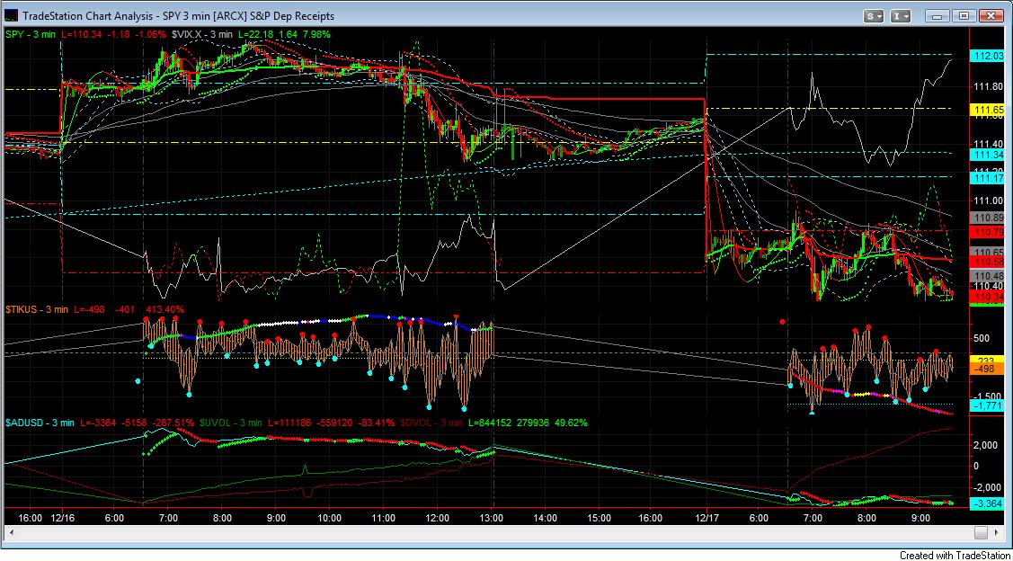Click the 12:00 label on time axis
This screenshot has height=561, width=1013.
pyautogui.click(x=438, y=518)
